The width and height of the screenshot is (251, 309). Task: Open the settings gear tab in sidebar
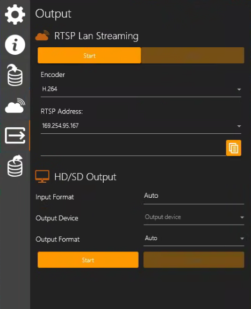coord(15,15)
